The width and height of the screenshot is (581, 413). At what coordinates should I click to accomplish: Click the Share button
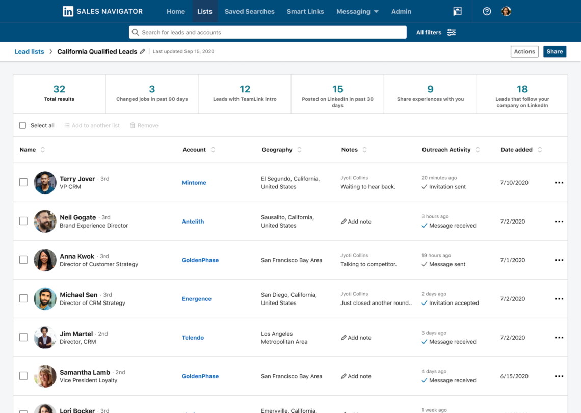click(554, 51)
